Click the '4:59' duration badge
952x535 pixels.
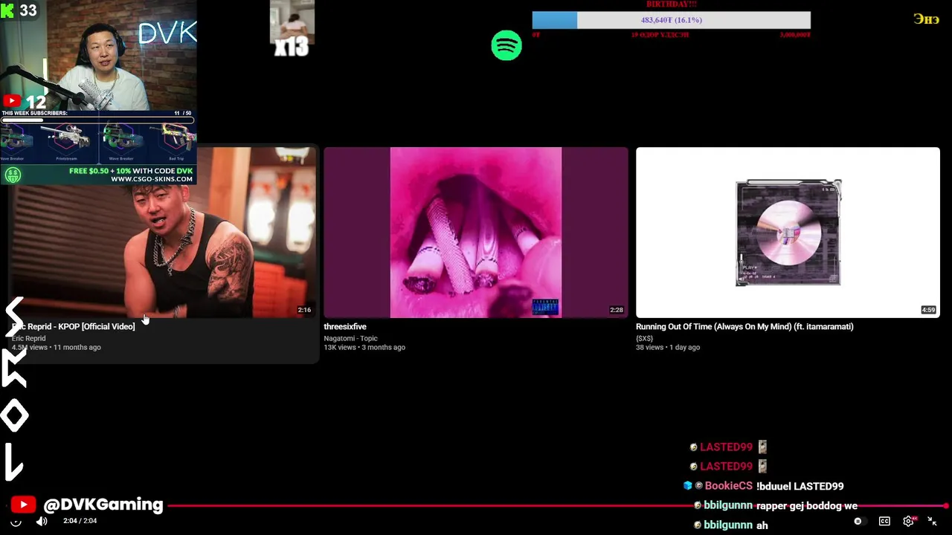point(928,310)
